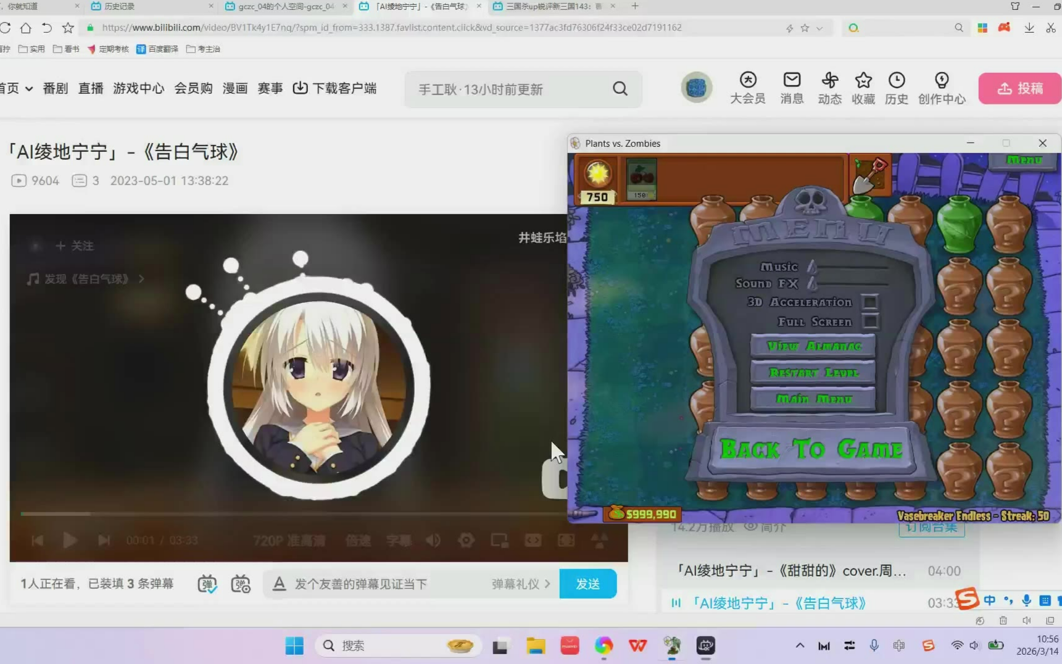Click the search magnifier icon in Bilibili search box
This screenshot has width=1062, height=664.
620,89
